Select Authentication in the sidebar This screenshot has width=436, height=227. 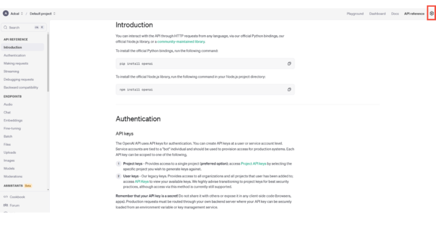pos(14,55)
